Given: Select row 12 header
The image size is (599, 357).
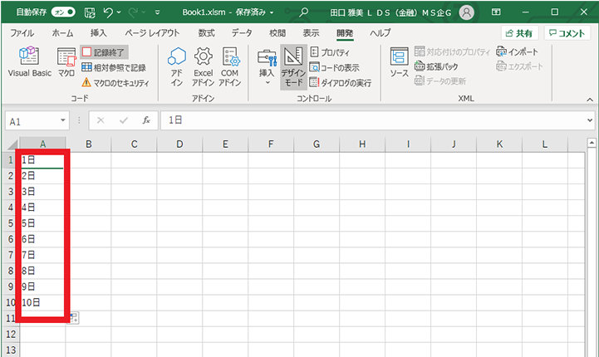Looking at the screenshot, I should [x=11, y=334].
